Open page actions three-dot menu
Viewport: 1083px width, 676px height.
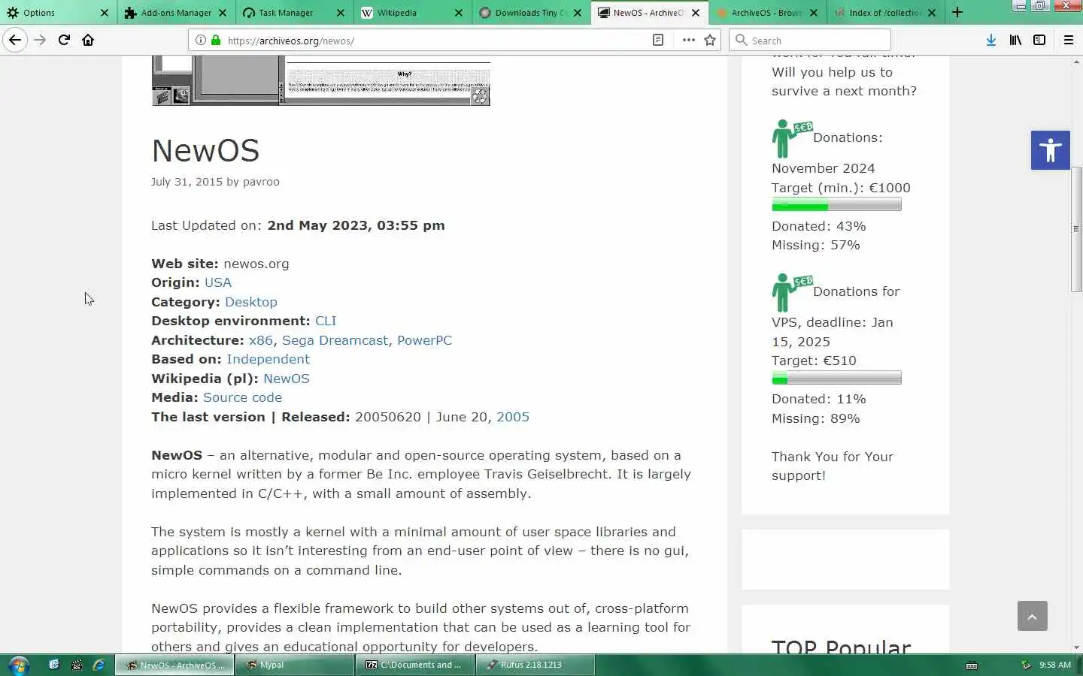pos(688,41)
